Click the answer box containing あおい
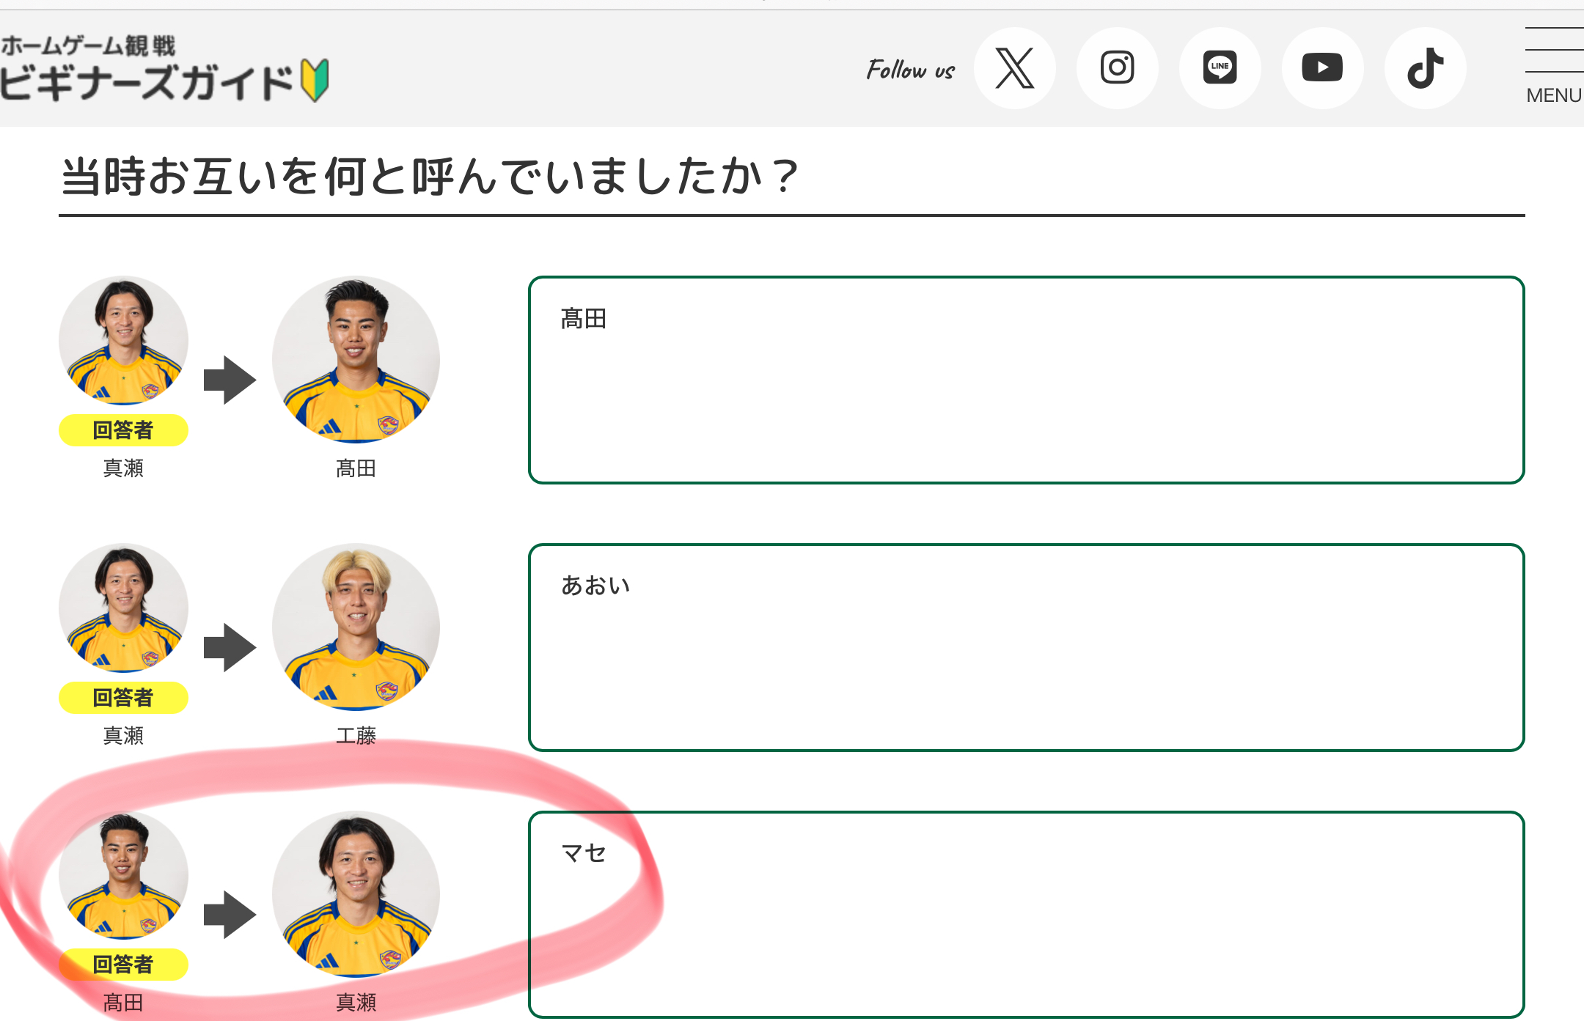The width and height of the screenshot is (1584, 1021). click(1026, 647)
